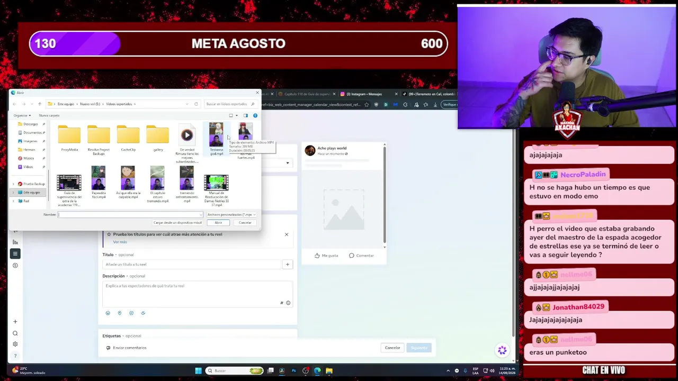The height and width of the screenshot is (381, 678).
Task: Open Photoshop from the taskbar
Action: coord(293,370)
